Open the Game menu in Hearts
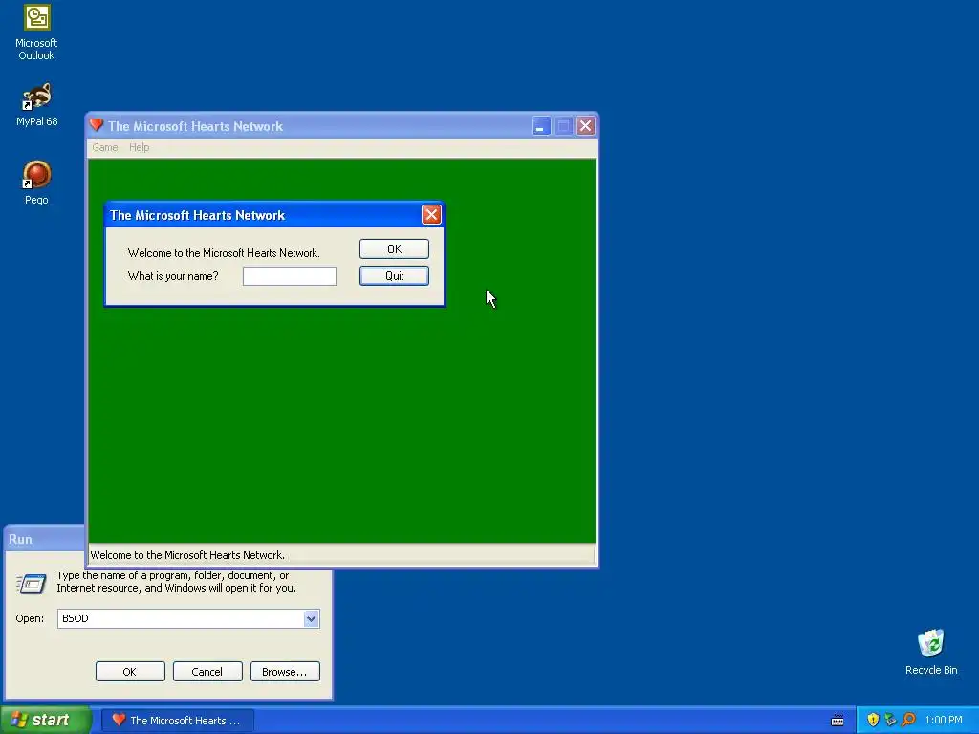Image resolution: width=979 pixels, height=734 pixels. coord(105,147)
